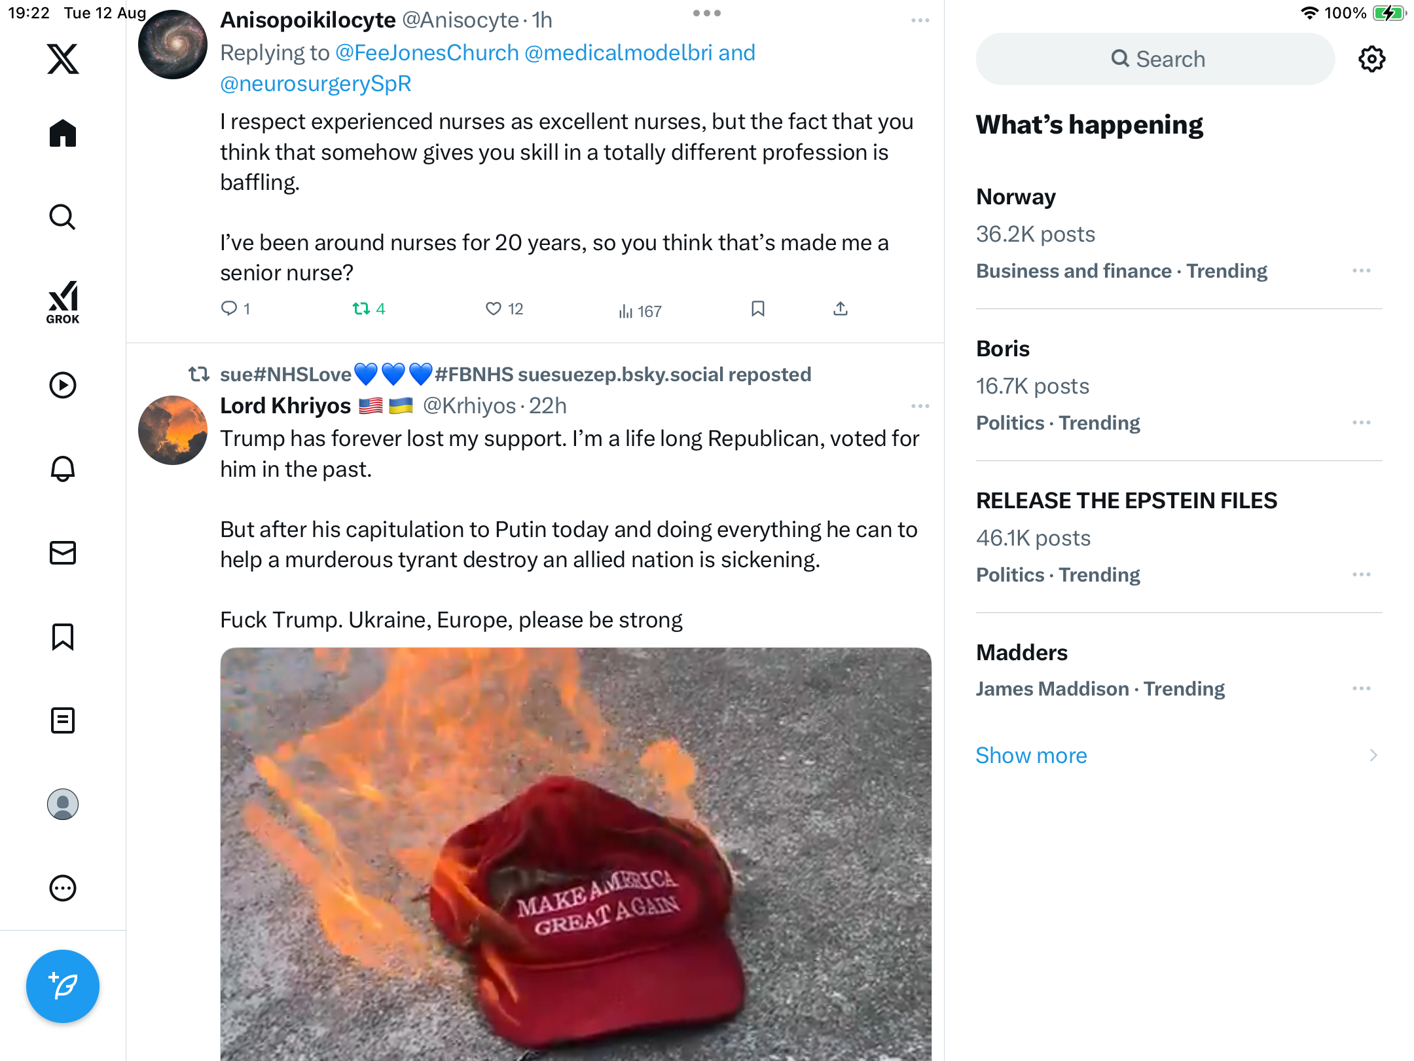Click the Search input field
Screen dimensions: 1414x1061
[x=1155, y=59]
